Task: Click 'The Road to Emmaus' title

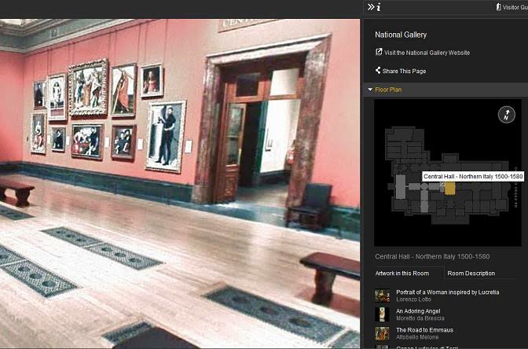Action: tap(424, 330)
